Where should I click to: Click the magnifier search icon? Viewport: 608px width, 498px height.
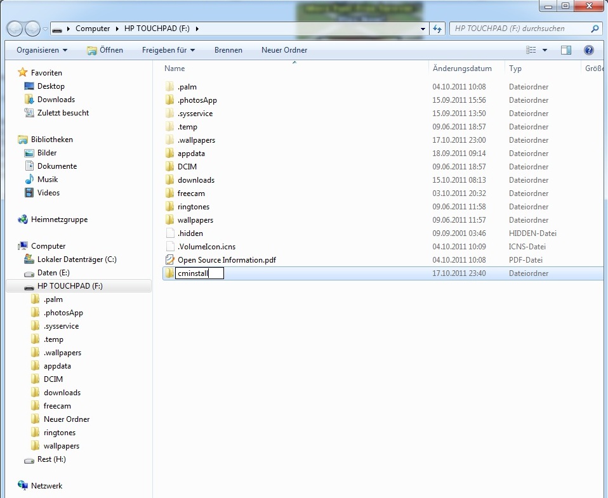point(595,29)
